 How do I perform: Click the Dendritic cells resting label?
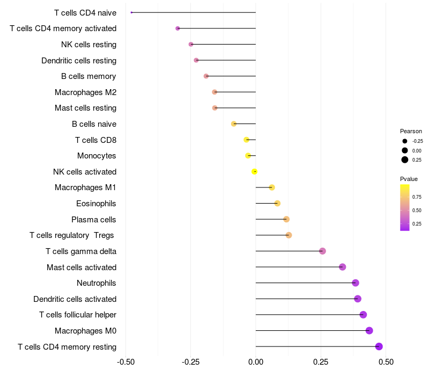point(79,61)
